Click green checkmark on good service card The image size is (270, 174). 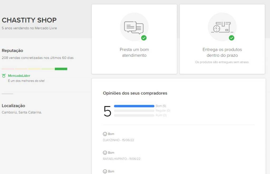[x=144, y=38]
